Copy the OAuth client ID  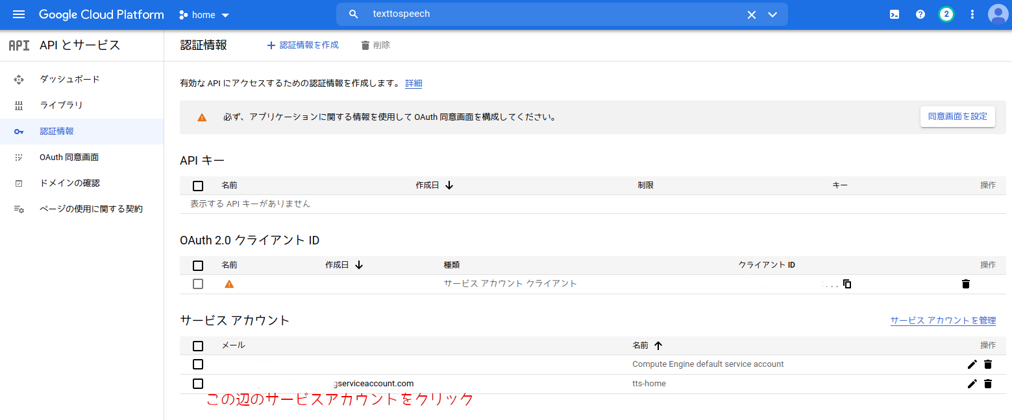847,283
